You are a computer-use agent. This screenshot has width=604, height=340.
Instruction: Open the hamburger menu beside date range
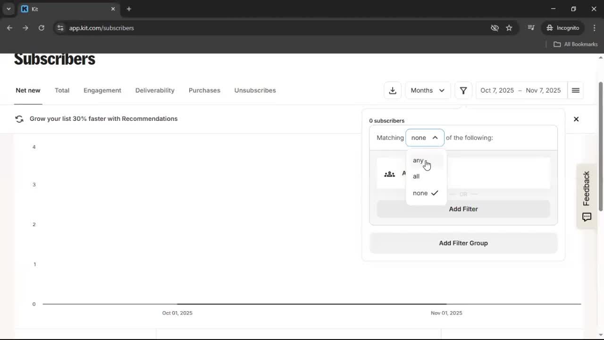[576, 91]
